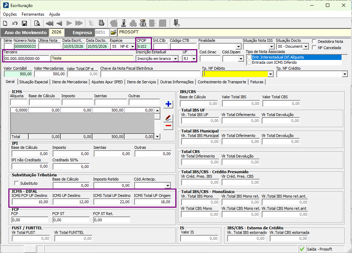The height and width of the screenshot is (253, 352).
Task: Open the Opções menu
Action: tap(10, 14)
